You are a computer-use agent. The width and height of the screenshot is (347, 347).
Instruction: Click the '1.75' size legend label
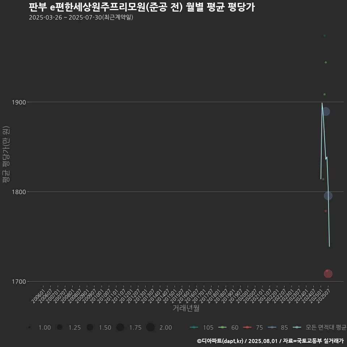pos(135,327)
